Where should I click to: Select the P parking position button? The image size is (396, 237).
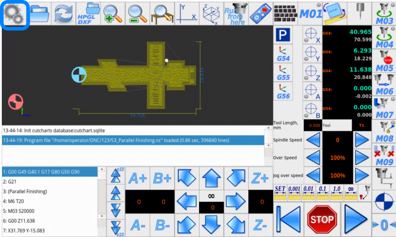click(x=283, y=35)
